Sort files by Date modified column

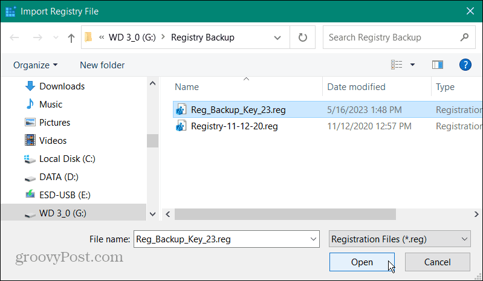click(356, 87)
